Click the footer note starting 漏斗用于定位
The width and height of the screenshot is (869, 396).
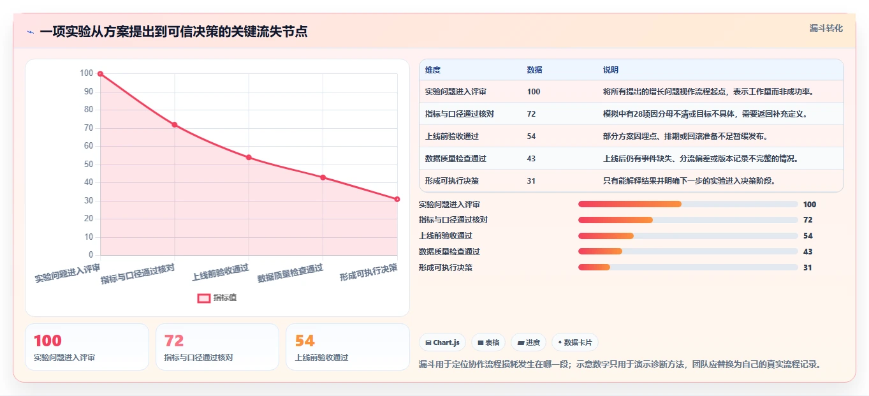pos(620,364)
